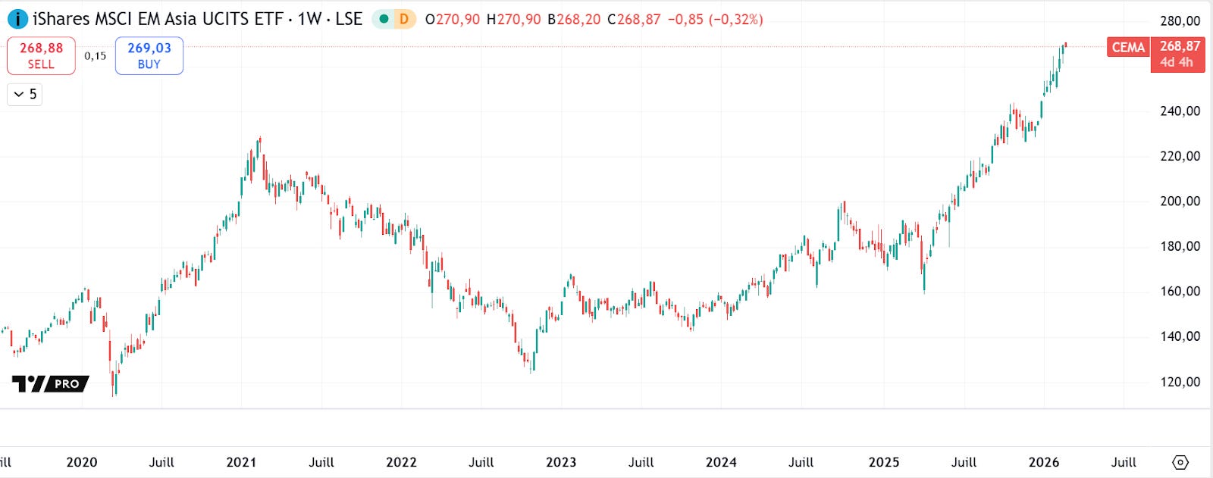
Task: Click the 2022 label on time axis
Action: [x=401, y=462]
